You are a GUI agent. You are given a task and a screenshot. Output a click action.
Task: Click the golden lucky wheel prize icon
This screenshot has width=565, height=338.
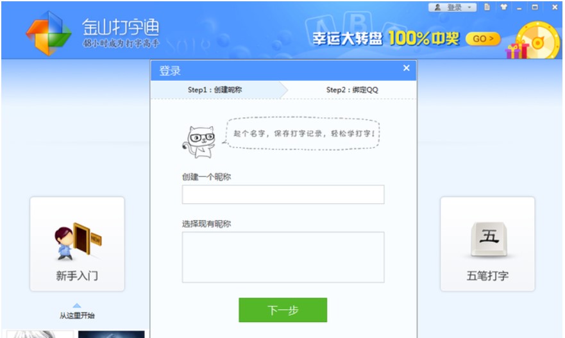tap(537, 40)
